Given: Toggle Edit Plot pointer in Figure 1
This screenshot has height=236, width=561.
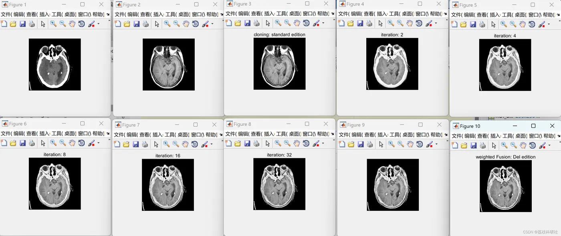Looking at the screenshot, I should tap(43, 24).
